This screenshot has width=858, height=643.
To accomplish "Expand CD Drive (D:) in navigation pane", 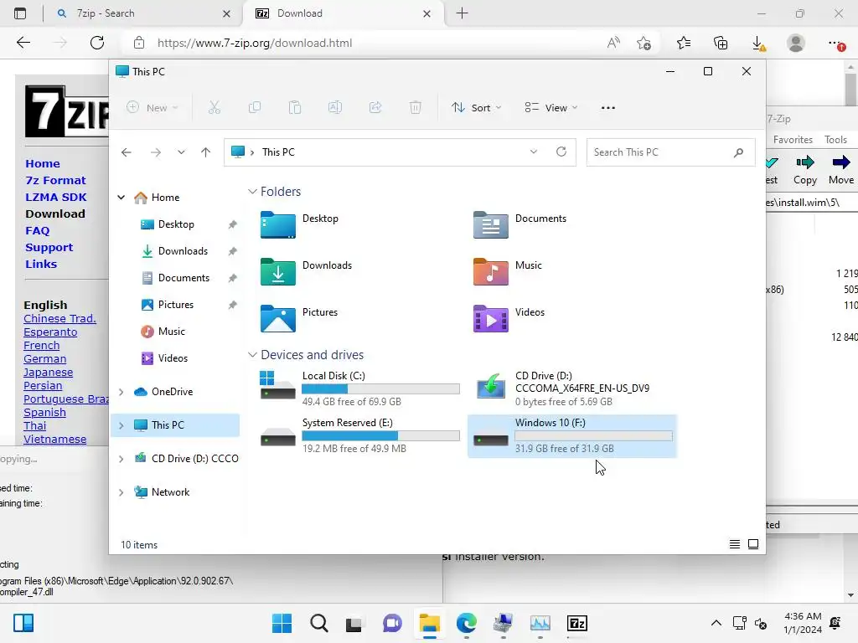I will [121, 460].
